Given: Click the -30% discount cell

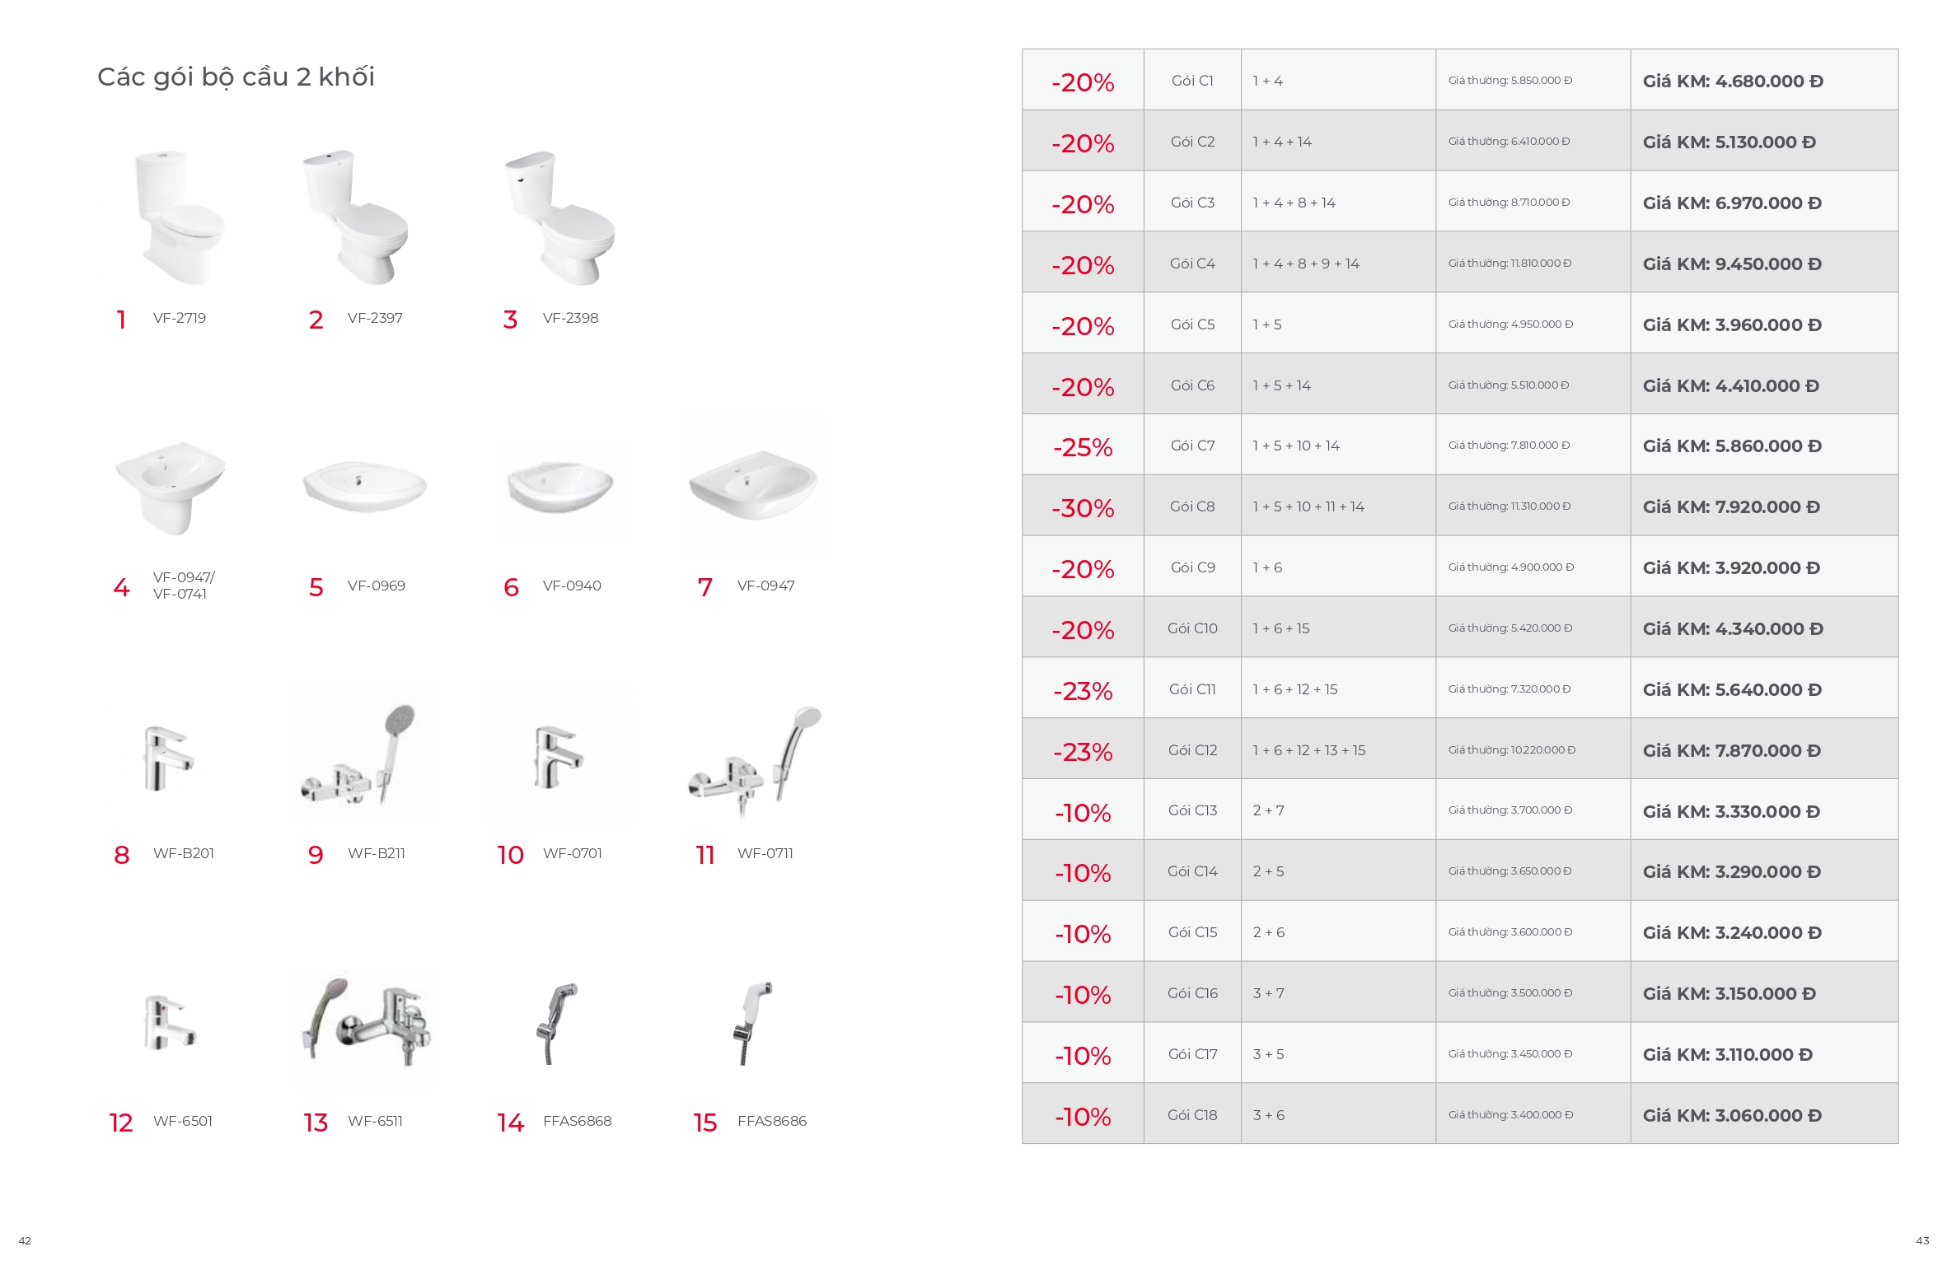Looking at the screenshot, I should (x=1083, y=507).
